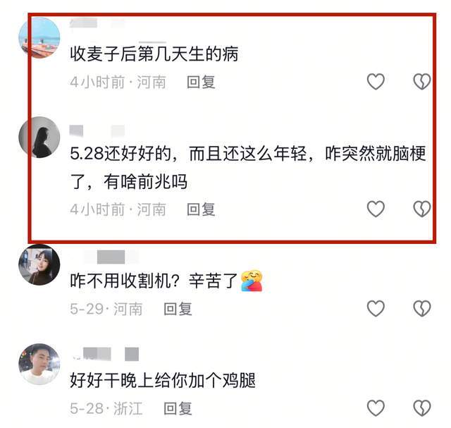Open the grayscale silhouette avatar profile
451x428 pixels.
(39, 137)
